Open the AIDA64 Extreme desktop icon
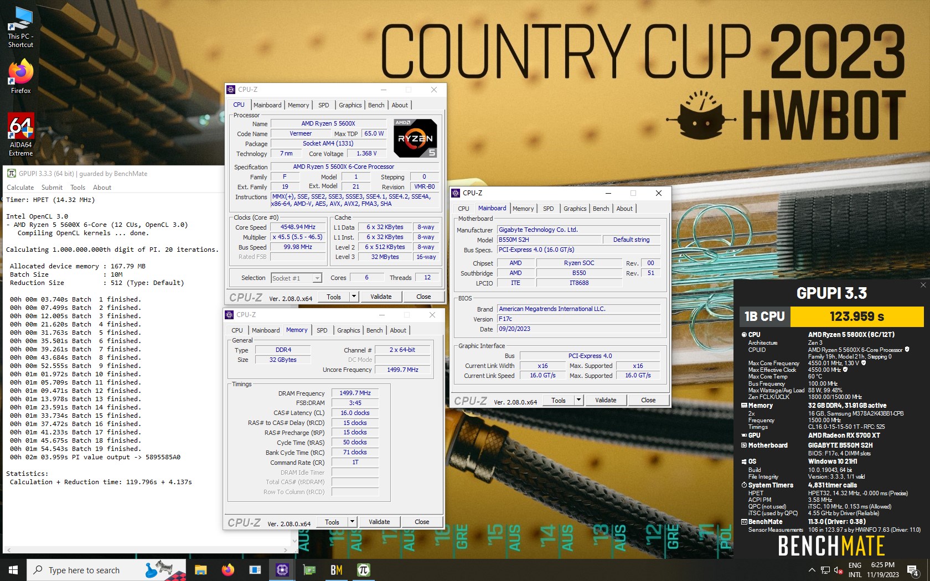The image size is (930, 581). coord(20,134)
